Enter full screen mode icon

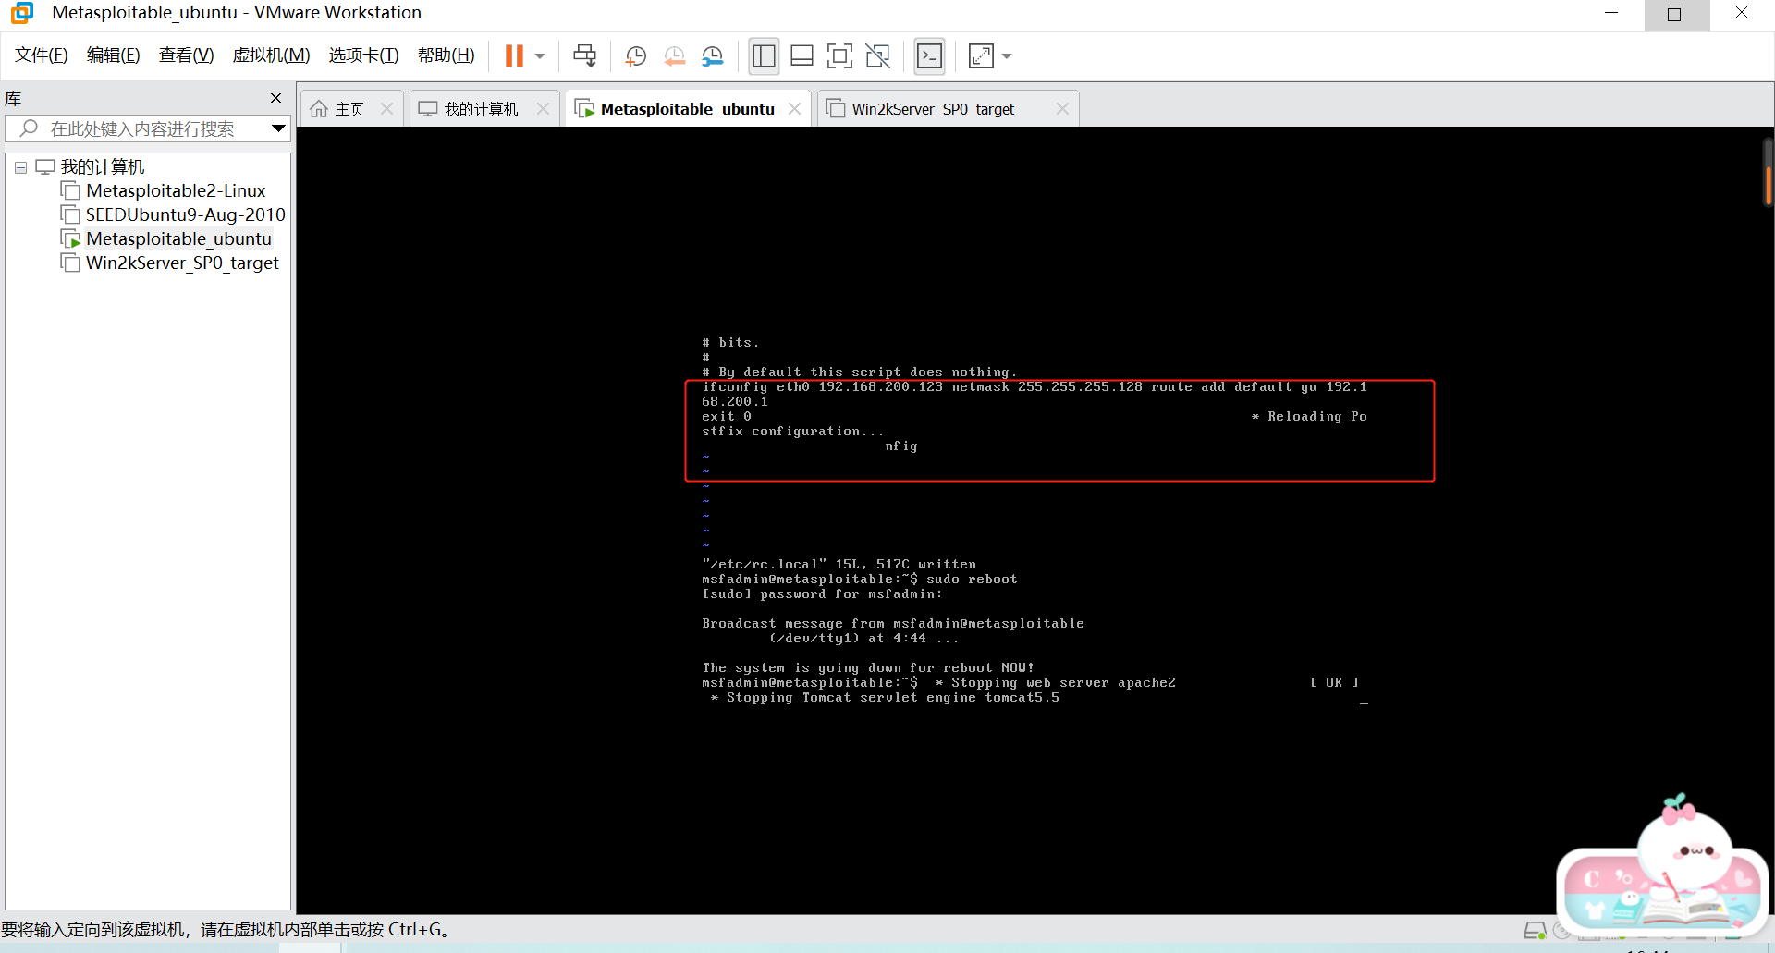tap(839, 56)
